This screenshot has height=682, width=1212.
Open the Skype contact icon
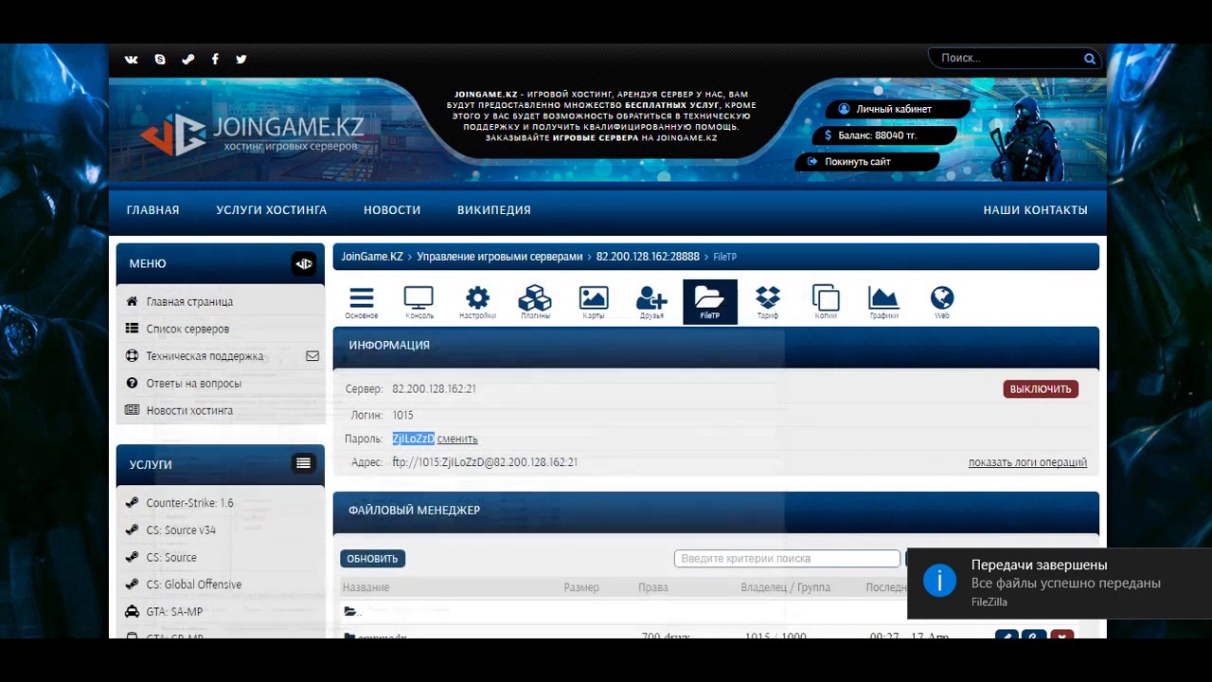click(160, 59)
